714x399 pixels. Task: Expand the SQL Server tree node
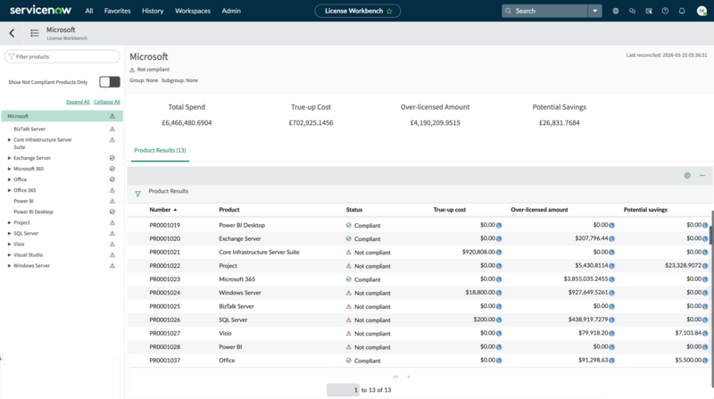point(9,233)
